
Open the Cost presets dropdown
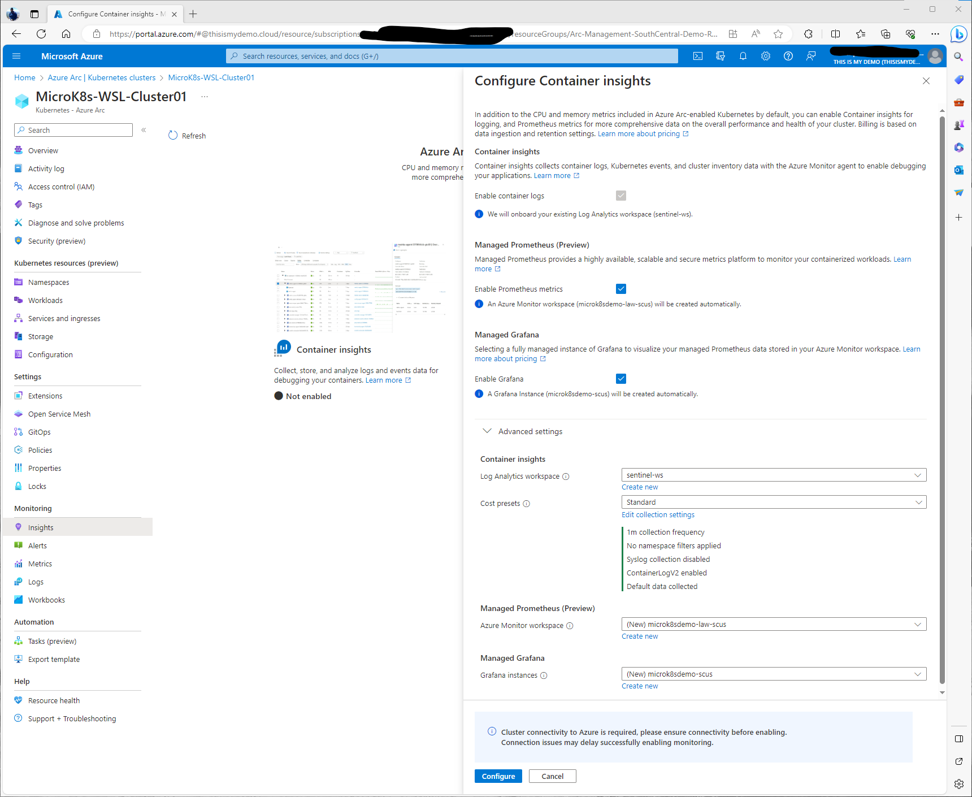[x=774, y=503]
